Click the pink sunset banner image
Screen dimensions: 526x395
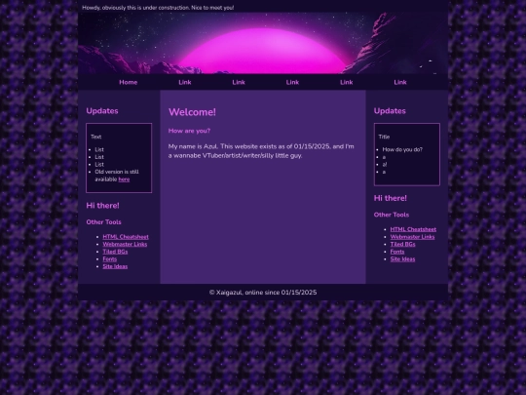tap(263, 43)
